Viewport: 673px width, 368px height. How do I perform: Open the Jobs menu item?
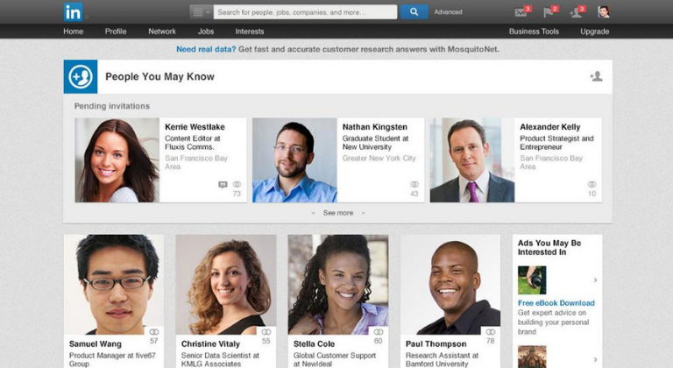[206, 32]
